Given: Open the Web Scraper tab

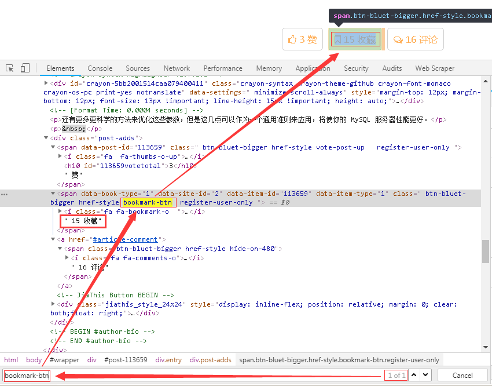Looking at the screenshot, I should pyautogui.click(x=435, y=68).
